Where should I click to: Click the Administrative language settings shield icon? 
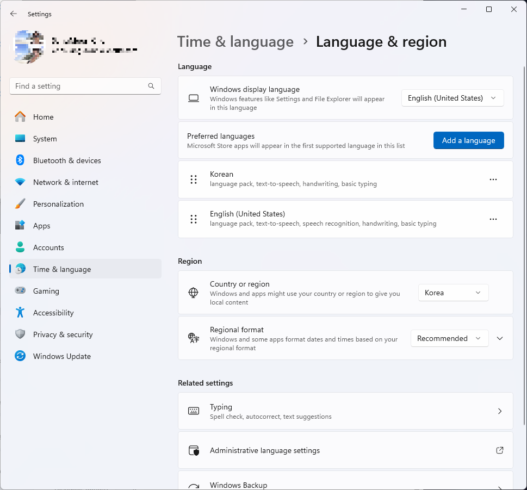[194, 450]
